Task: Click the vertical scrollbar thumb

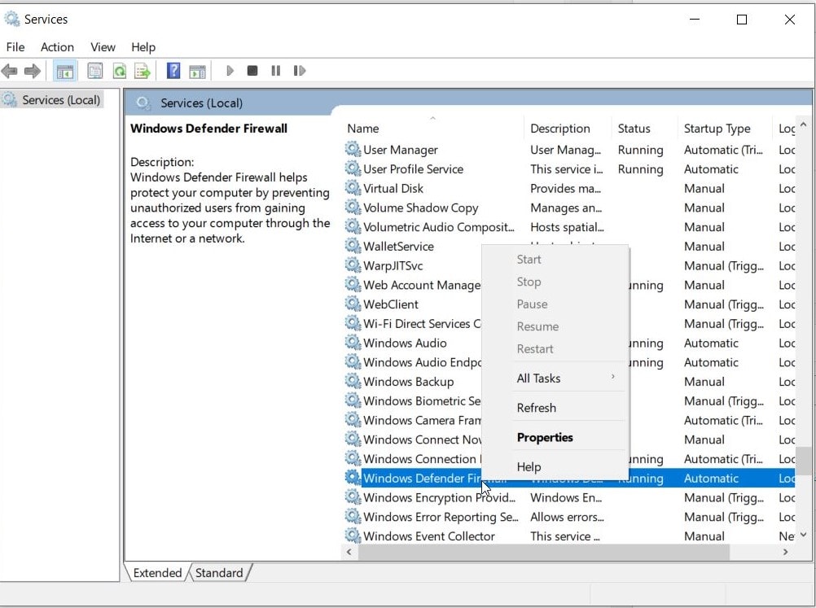Action: click(803, 461)
